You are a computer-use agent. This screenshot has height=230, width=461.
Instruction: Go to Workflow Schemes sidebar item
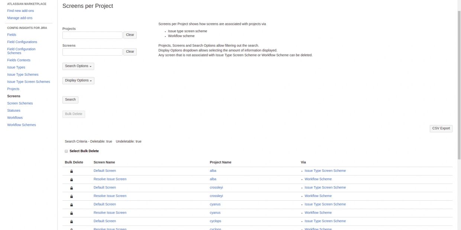22,125
